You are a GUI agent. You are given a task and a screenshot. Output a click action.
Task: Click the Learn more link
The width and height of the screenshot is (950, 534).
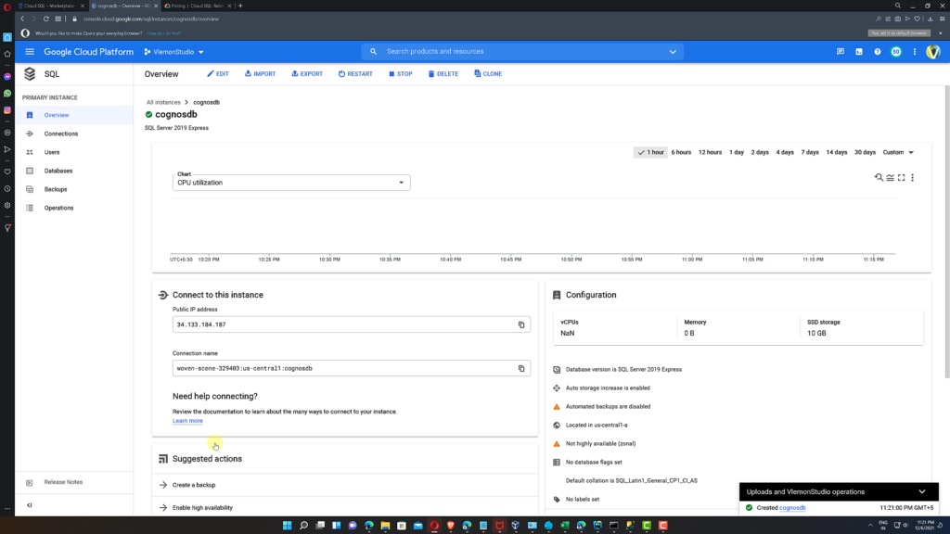coord(187,420)
